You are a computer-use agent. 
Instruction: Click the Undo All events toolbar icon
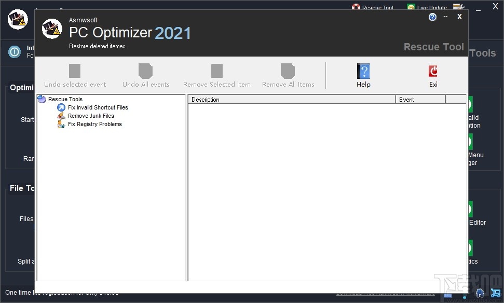[x=145, y=71]
